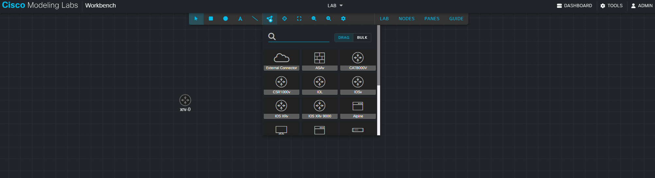Image resolution: width=655 pixels, height=178 pixels.
Task: Choose the rectangle annotation tool
Action: (x=211, y=19)
